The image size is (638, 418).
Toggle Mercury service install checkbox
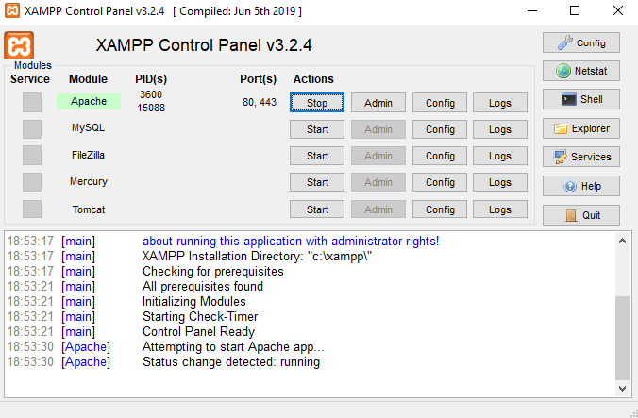(32, 182)
